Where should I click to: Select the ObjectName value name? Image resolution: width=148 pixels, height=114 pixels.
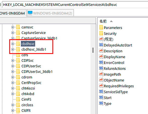(114, 80)
